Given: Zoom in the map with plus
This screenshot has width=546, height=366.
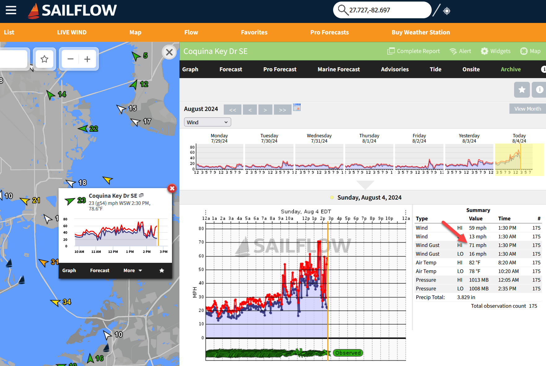Looking at the screenshot, I should (x=87, y=59).
